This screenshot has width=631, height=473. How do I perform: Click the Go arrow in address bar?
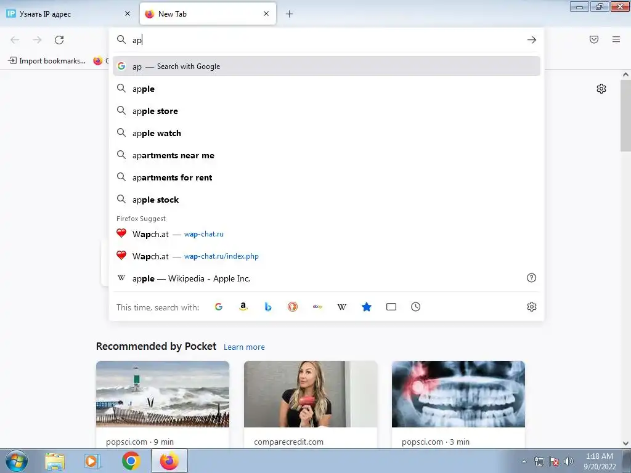532,40
